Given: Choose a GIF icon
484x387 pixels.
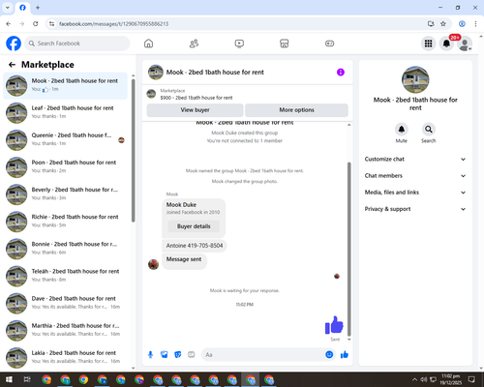Looking at the screenshot, I should point(192,355).
